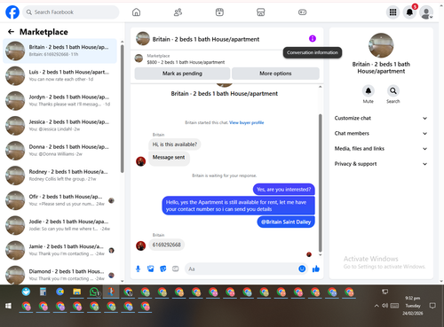Open the GIF picker icon
The height and width of the screenshot is (327, 444).
point(176,269)
